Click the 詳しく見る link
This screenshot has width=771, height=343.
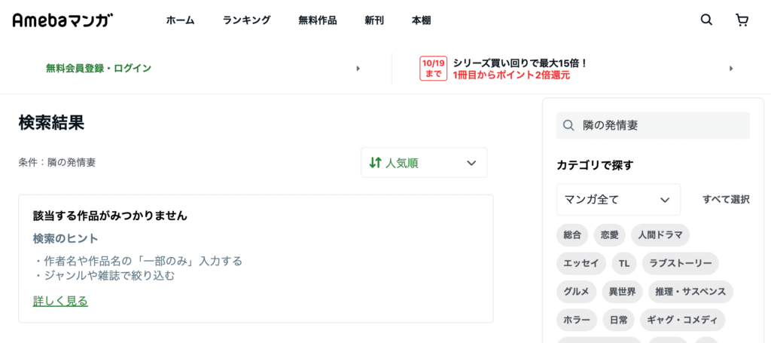click(60, 301)
